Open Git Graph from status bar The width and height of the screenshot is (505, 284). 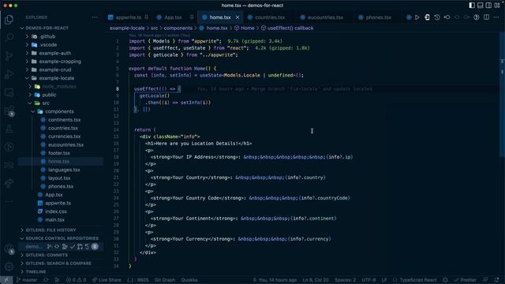(165, 280)
